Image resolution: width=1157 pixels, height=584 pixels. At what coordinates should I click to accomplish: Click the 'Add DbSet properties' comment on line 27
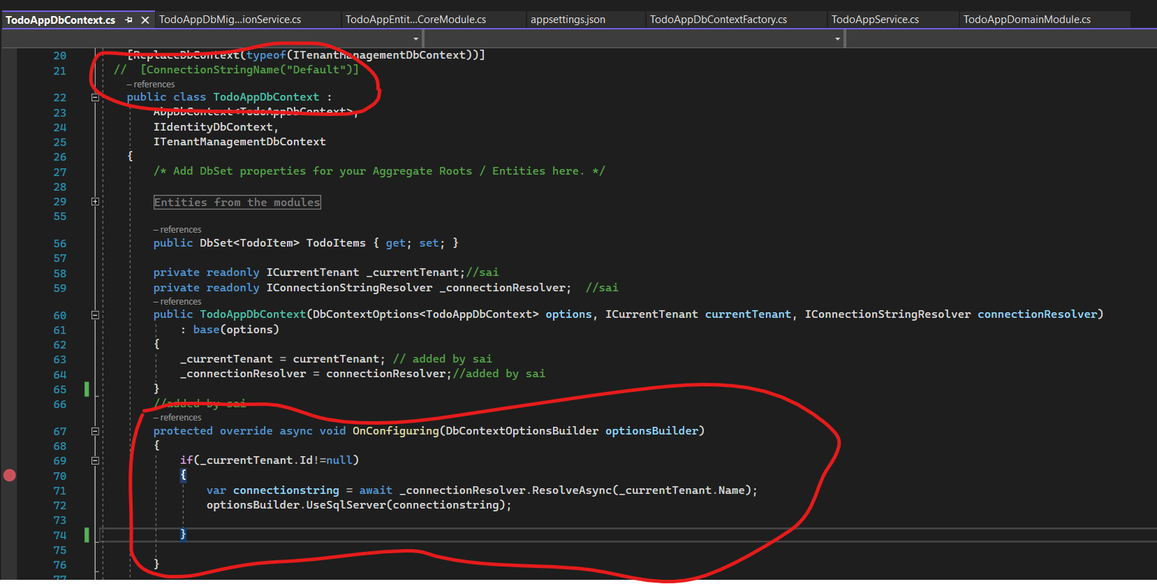tap(379, 171)
